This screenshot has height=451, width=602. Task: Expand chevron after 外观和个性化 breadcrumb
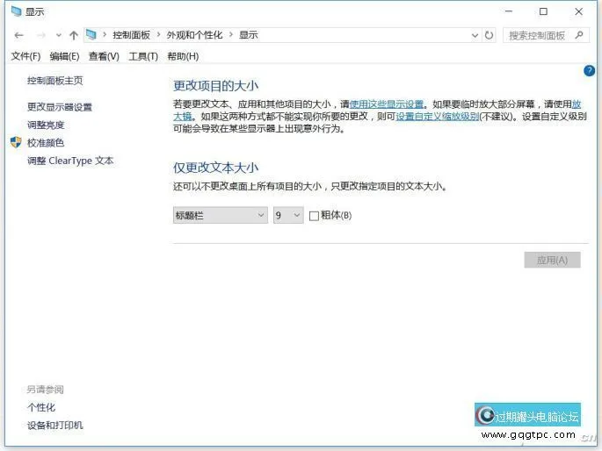(231, 35)
